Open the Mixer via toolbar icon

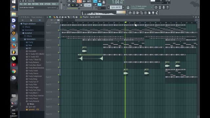[145, 13]
